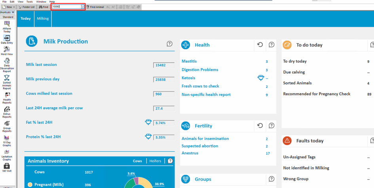Switch Animals Inventory to Heifers
The image size is (374, 188).
pyautogui.click(x=155, y=161)
